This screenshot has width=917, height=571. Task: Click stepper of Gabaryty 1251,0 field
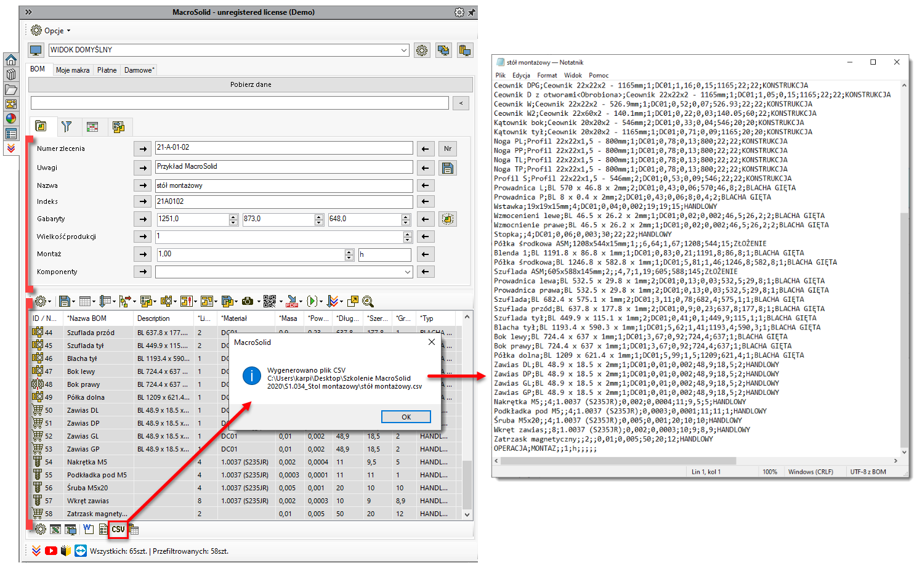point(233,219)
